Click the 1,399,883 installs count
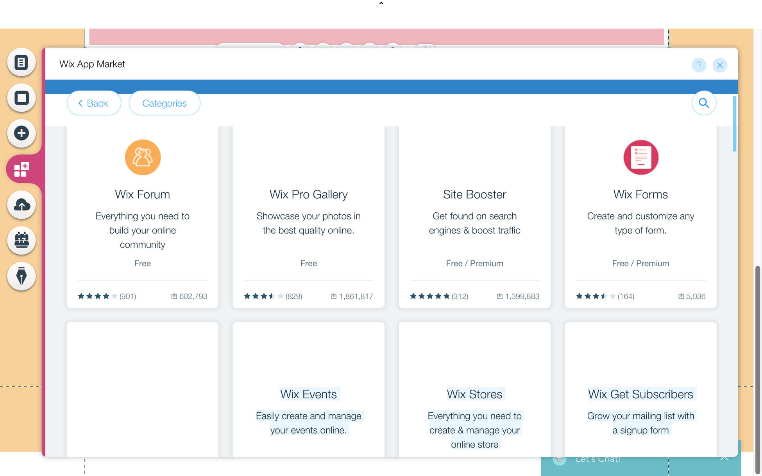Screen dimensions: 762x476 point(518,296)
